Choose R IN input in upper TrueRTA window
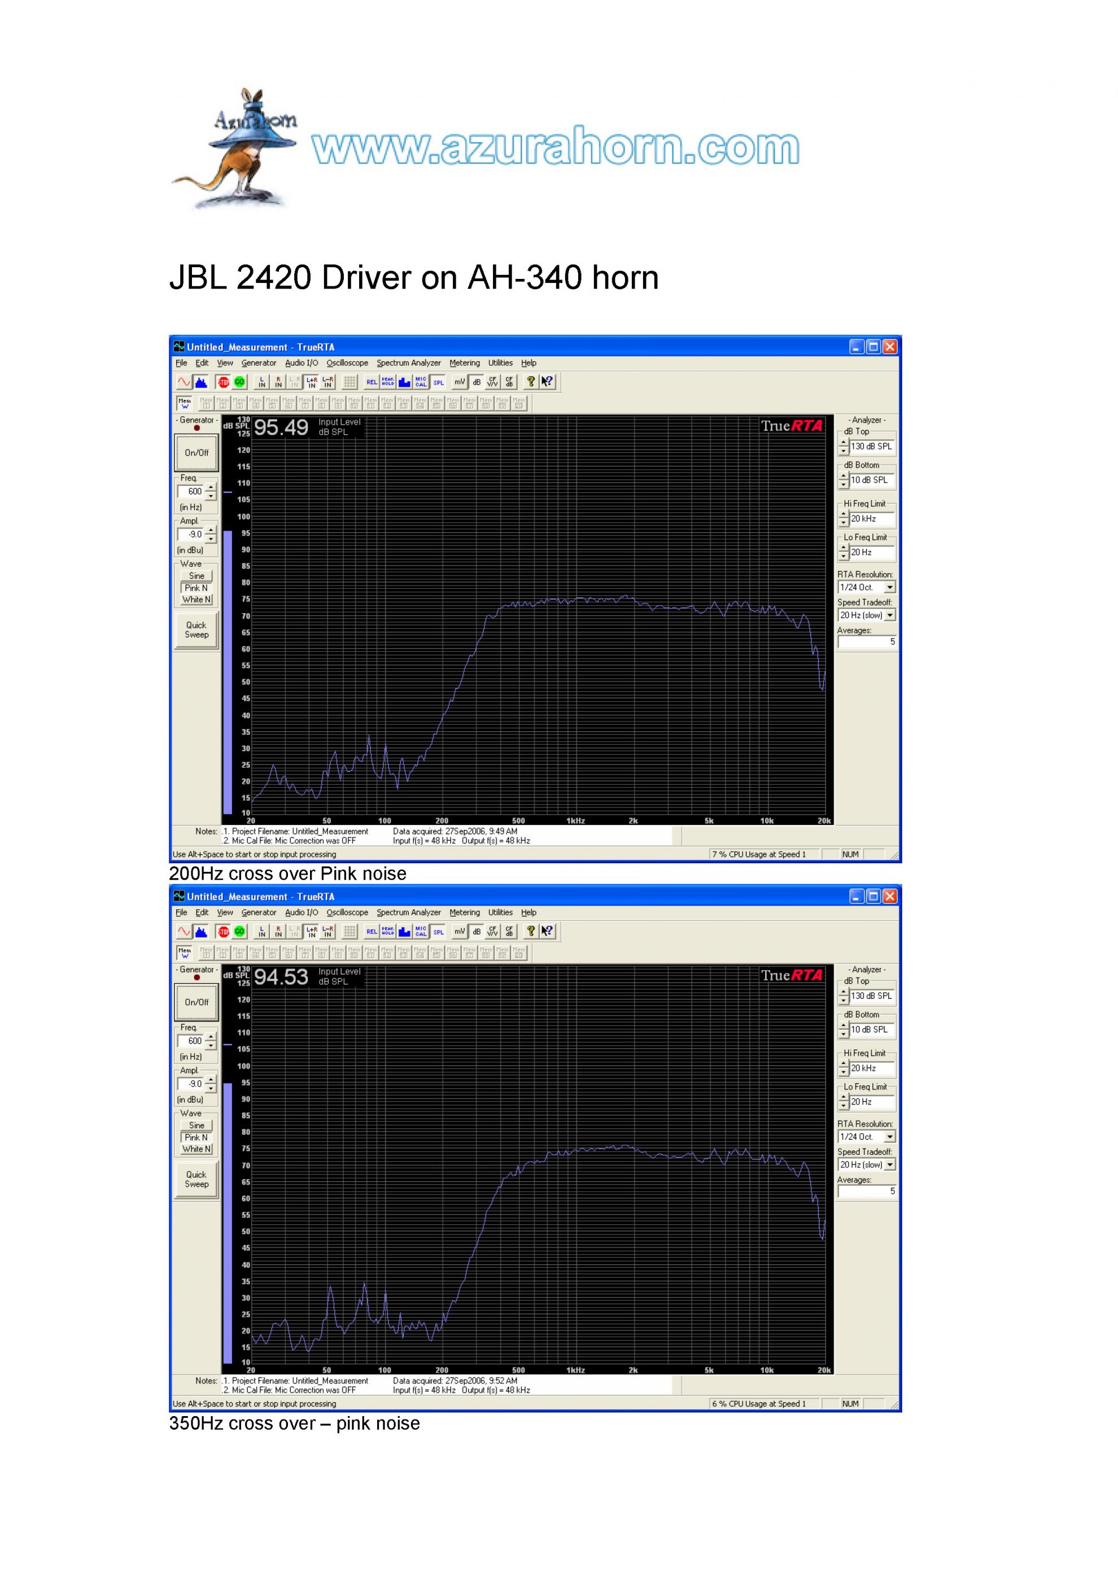The height and width of the screenshot is (1581, 1118). point(278,382)
